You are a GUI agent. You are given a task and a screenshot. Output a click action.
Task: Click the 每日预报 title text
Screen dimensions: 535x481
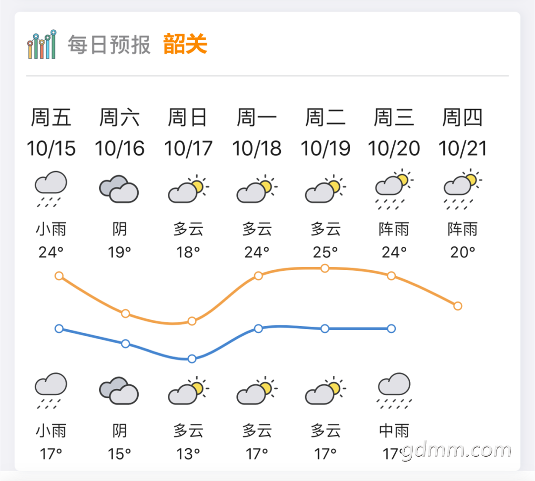click(x=109, y=45)
